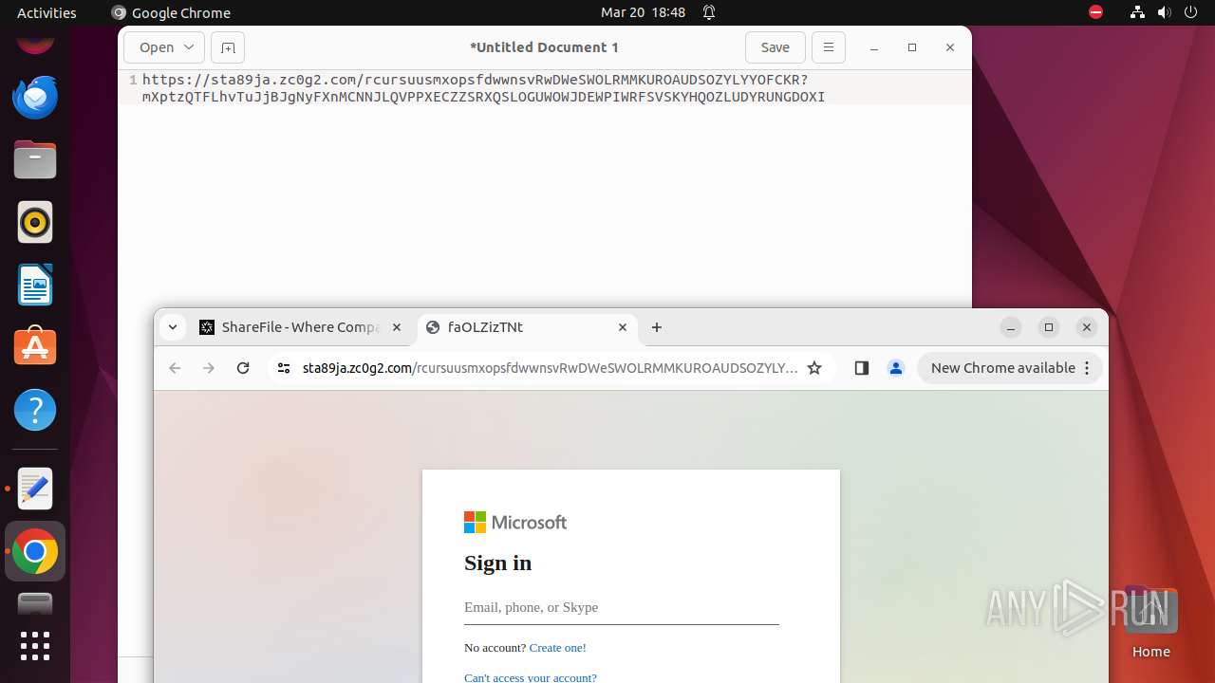This screenshot has height=683, width=1215.
Task: Create new document tab in Text Editor
Action: [x=228, y=47]
